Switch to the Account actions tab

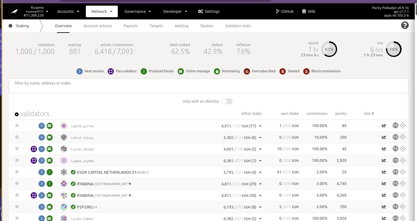point(98,26)
